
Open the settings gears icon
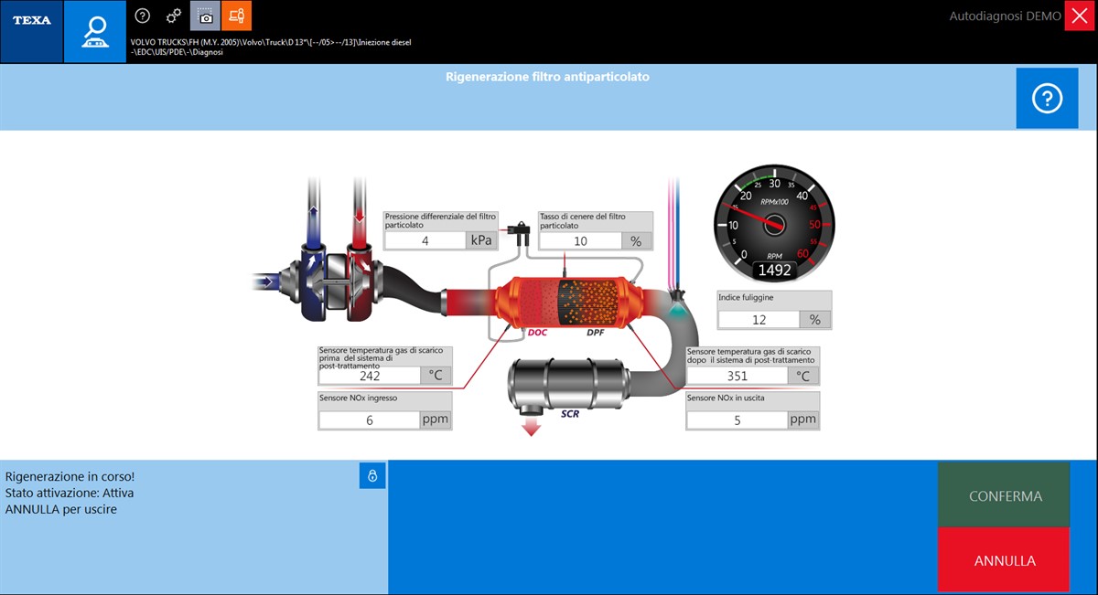(173, 16)
